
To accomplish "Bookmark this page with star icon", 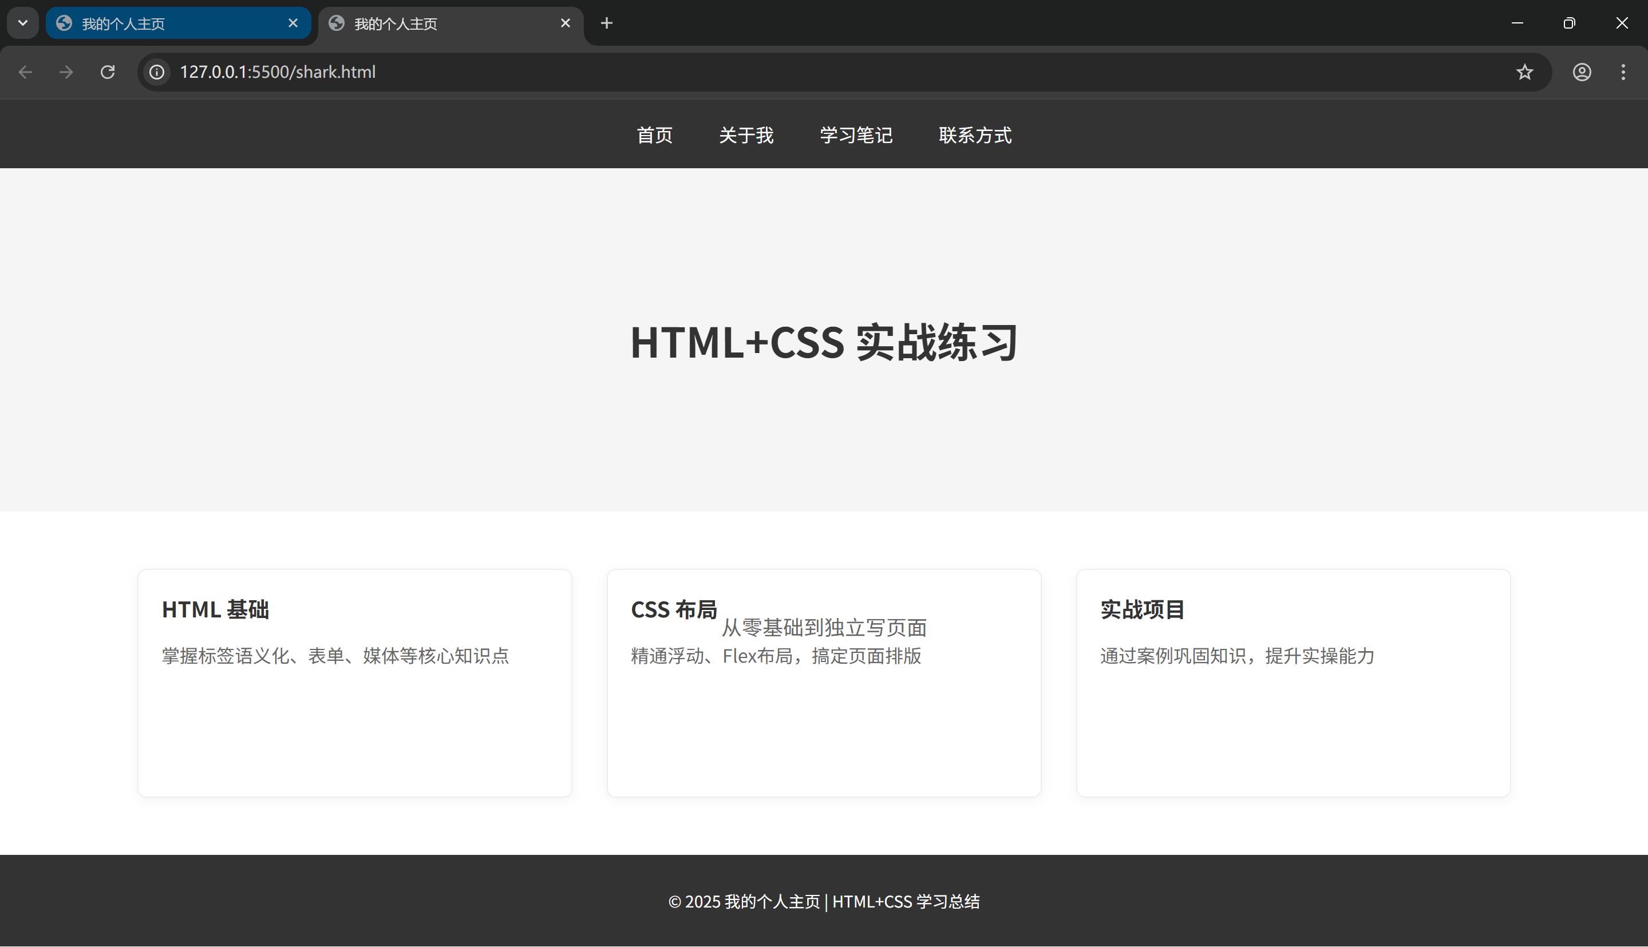I will [x=1524, y=72].
